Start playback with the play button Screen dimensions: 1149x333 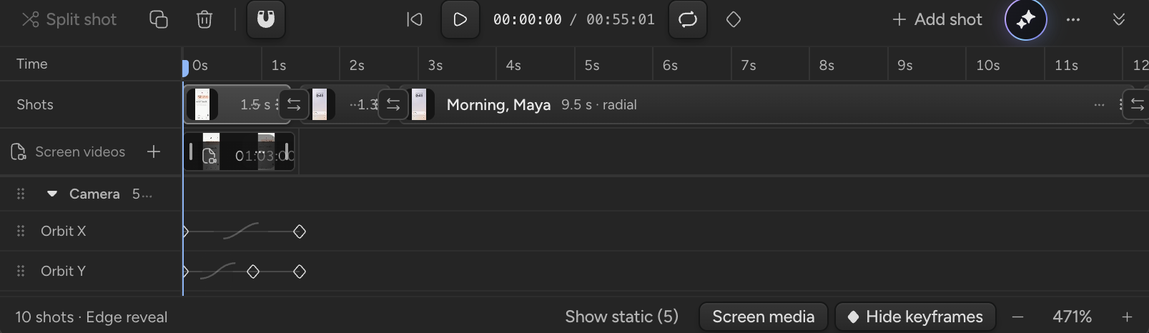tap(460, 19)
